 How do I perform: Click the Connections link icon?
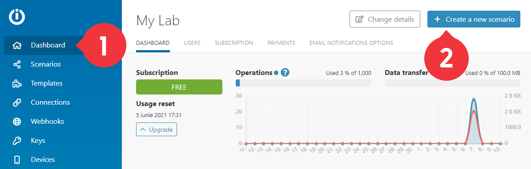pos(17,102)
